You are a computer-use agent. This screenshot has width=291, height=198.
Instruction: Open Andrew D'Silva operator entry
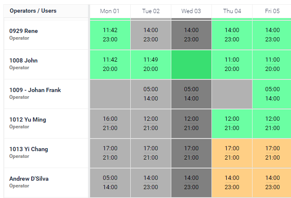29,179
